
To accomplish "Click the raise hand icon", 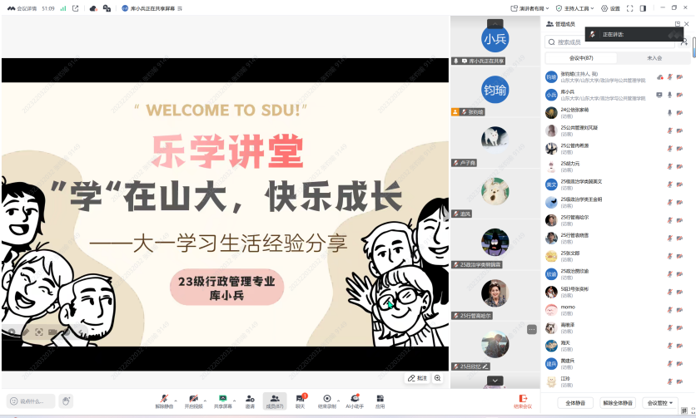I will point(66,401).
